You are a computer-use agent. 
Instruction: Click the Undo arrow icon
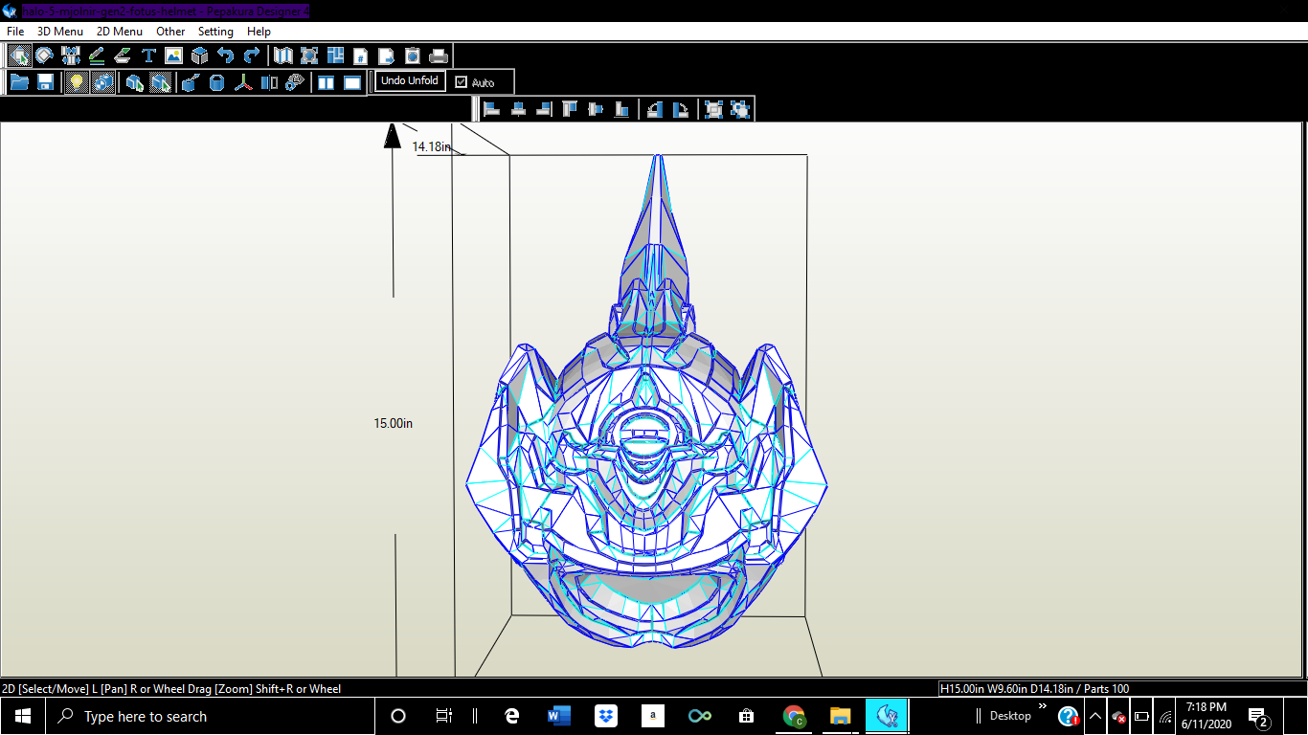225,56
